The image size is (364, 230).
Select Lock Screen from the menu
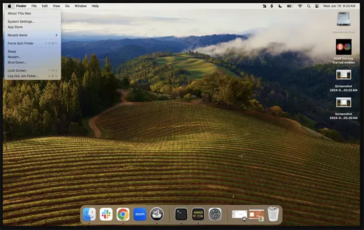pyautogui.click(x=17, y=70)
